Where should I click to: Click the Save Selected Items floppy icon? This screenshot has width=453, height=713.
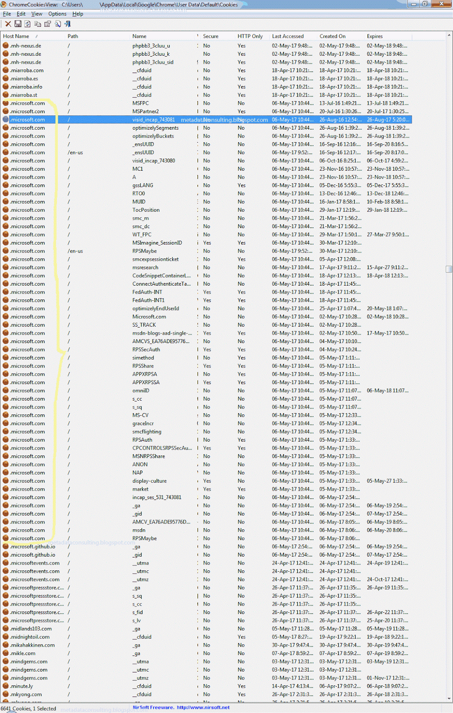point(18,24)
